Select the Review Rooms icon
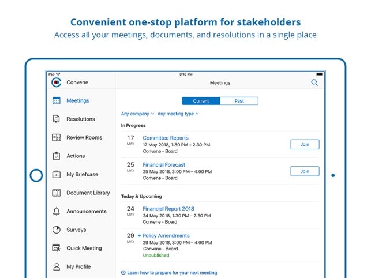Viewport: 371px width, 278px height. click(x=57, y=137)
